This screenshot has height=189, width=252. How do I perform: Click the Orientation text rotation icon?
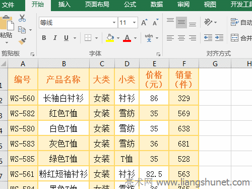(208, 22)
